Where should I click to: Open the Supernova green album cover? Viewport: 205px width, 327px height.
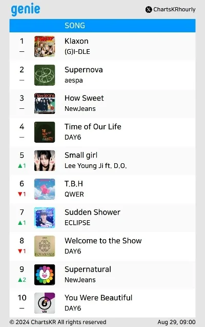click(x=45, y=75)
